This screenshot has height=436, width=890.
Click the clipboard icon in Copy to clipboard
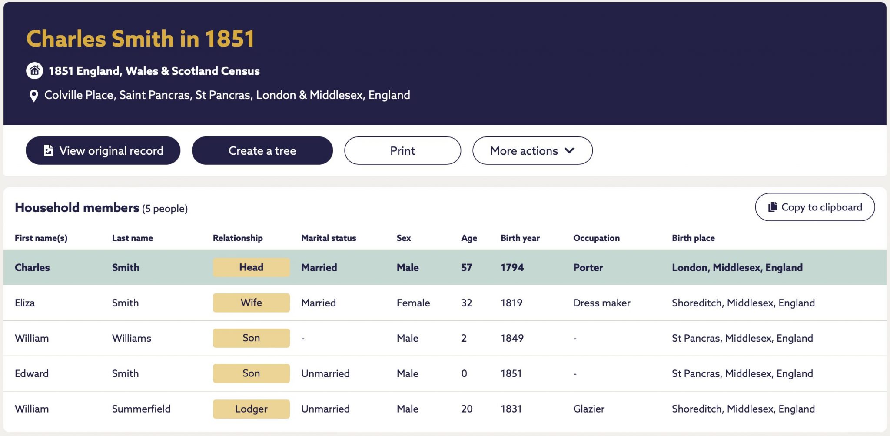[x=772, y=207]
